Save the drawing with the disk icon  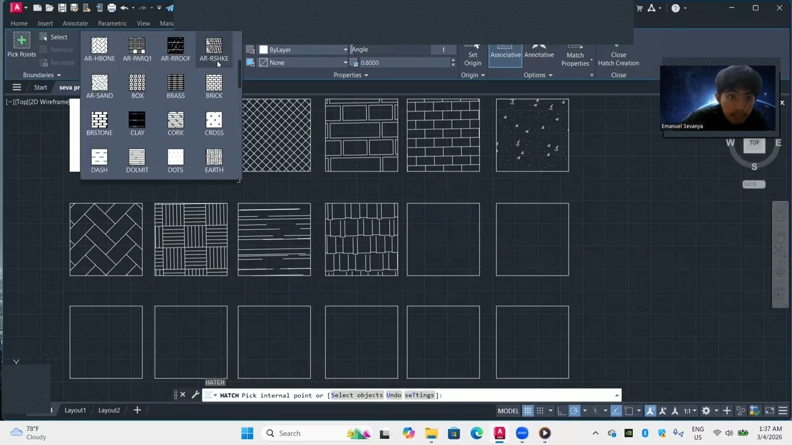point(62,8)
